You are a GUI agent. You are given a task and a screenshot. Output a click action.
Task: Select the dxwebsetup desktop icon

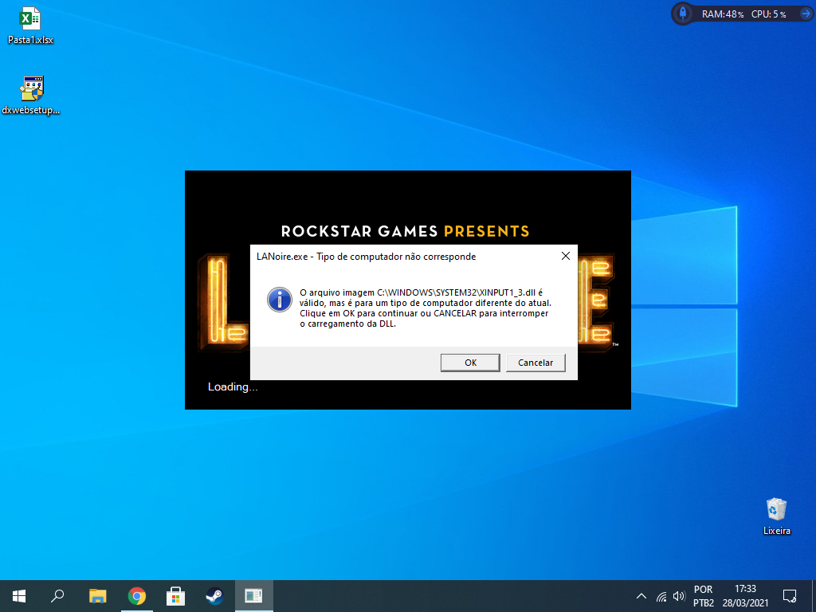point(31,96)
